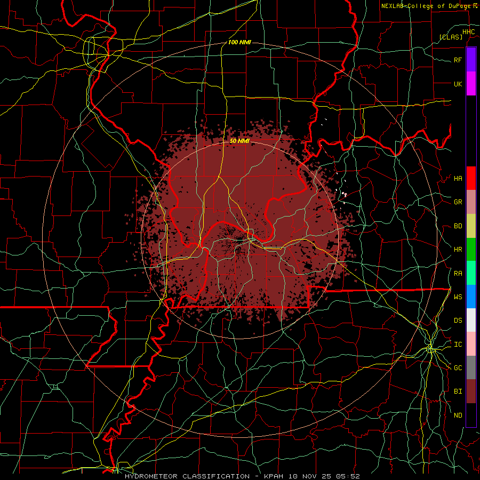Click the KPAH station identifier in caption
Screen dimensions: 480x480
[x=274, y=476]
